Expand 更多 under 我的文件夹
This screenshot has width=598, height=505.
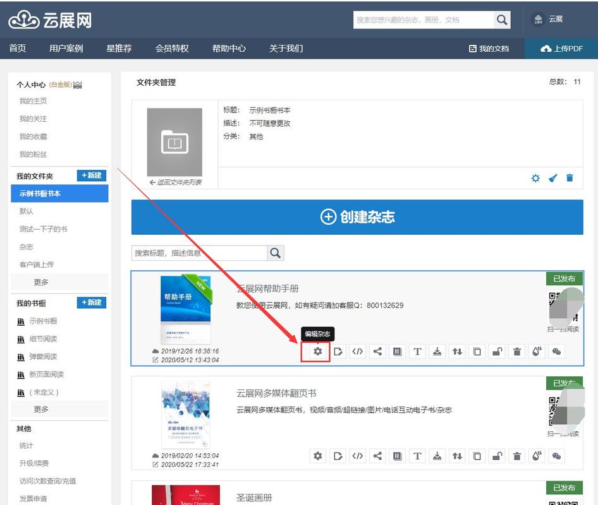tap(41, 282)
